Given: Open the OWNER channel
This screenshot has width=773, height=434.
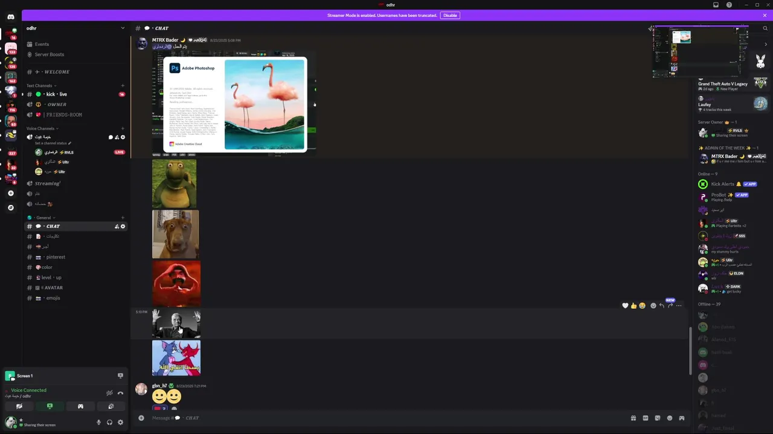Looking at the screenshot, I should [75, 104].
